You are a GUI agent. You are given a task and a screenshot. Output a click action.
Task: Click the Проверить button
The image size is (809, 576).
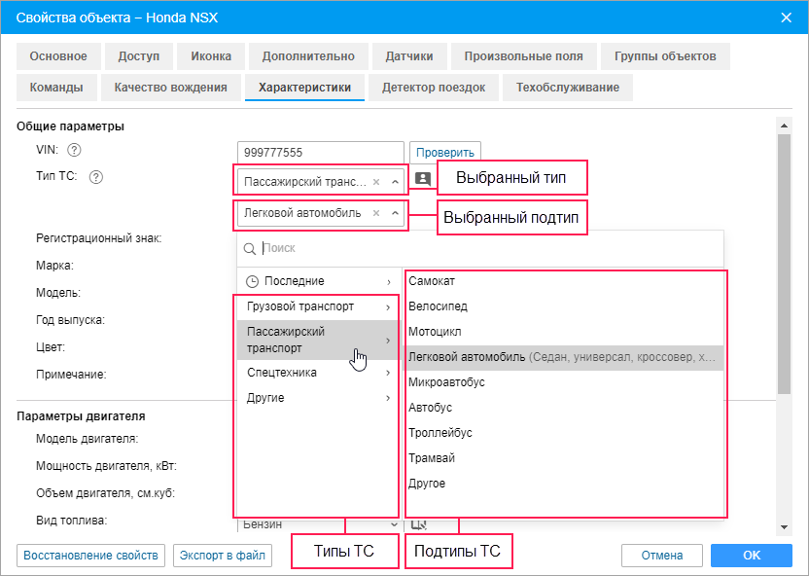445,152
